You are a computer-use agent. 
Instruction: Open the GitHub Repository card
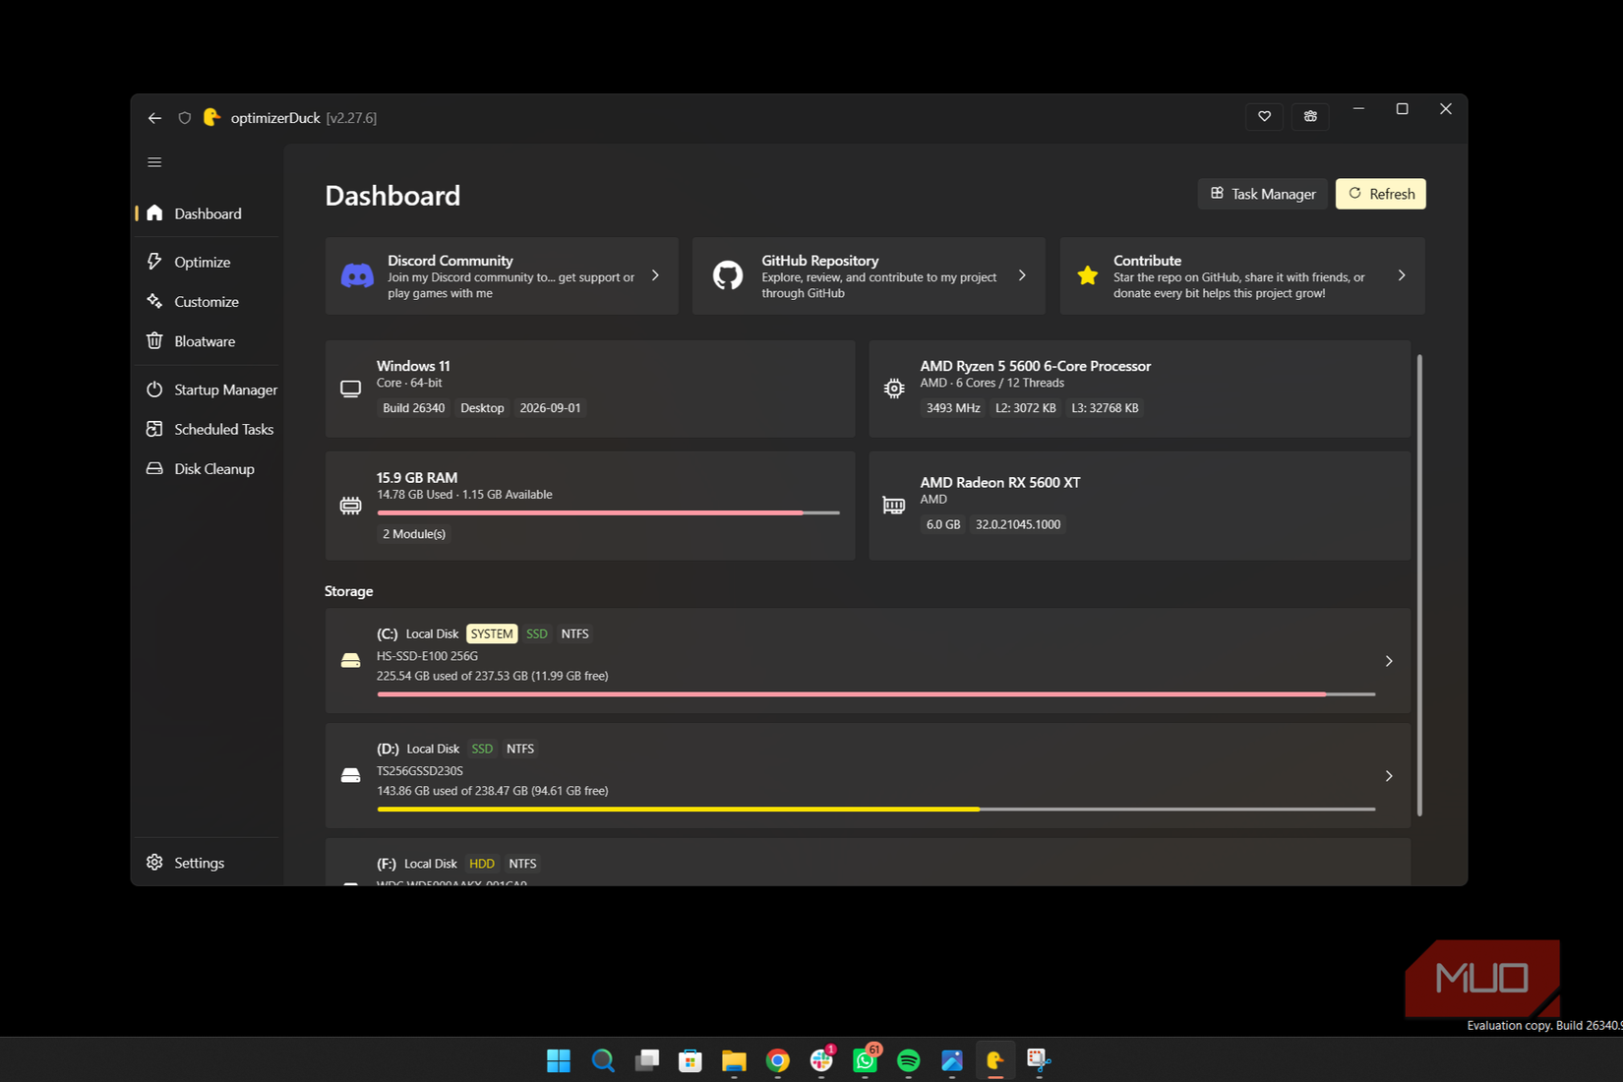869,275
